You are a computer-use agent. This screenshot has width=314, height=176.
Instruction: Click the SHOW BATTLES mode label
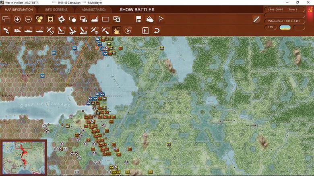[137, 10]
